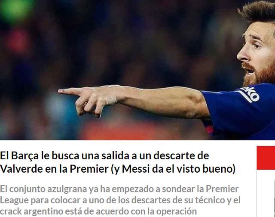Click the white sidebar panel under the red banner

tap(265, 193)
